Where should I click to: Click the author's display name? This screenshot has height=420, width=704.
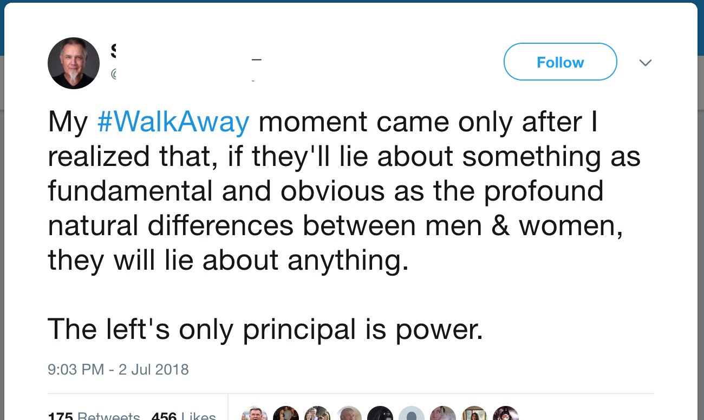click(x=113, y=52)
